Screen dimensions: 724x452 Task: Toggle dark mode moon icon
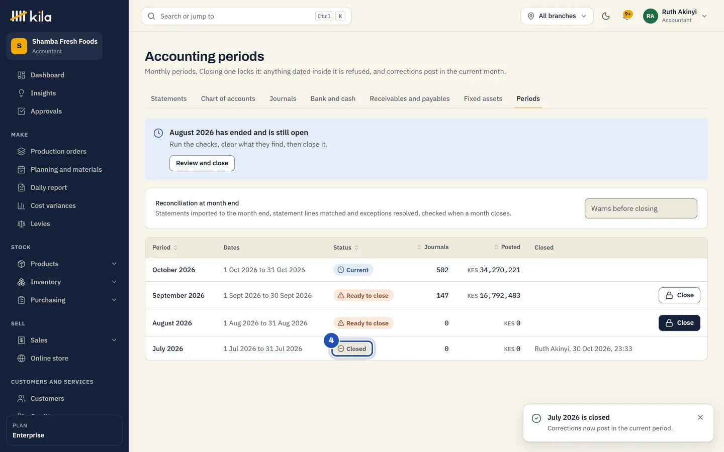click(606, 16)
